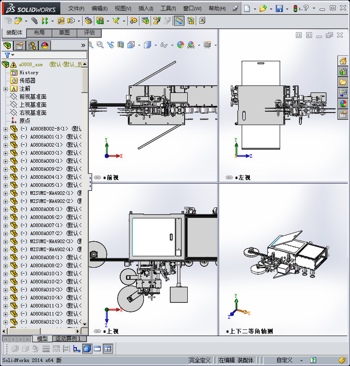
Task: Toggle the Four View viewport button
Action: pyautogui.click(x=107, y=349)
